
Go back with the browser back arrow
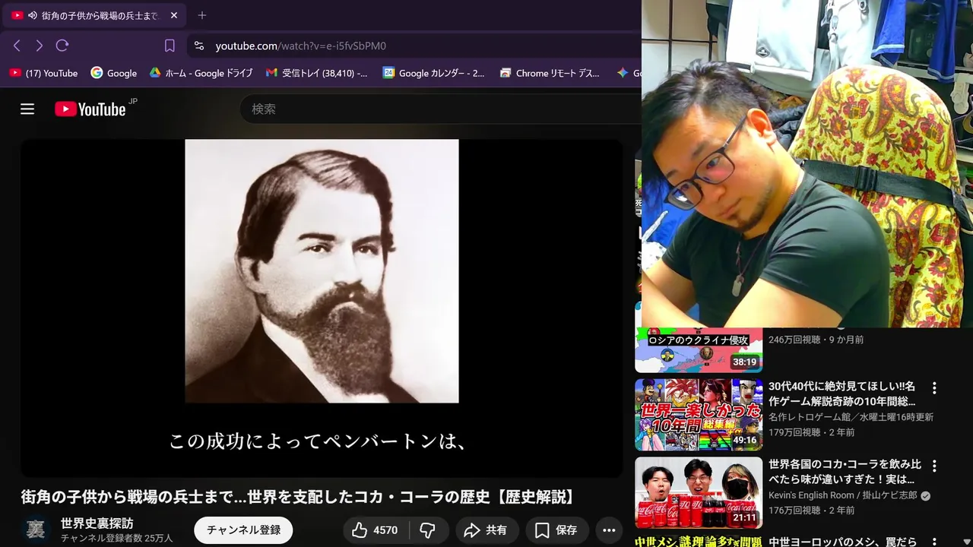pyautogui.click(x=17, y=46)
